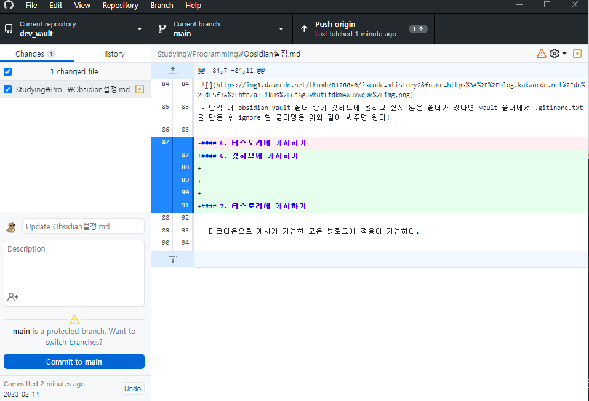Screen dimensions: 589x401
Task: Open the Help menu
Action: (193, 6)
